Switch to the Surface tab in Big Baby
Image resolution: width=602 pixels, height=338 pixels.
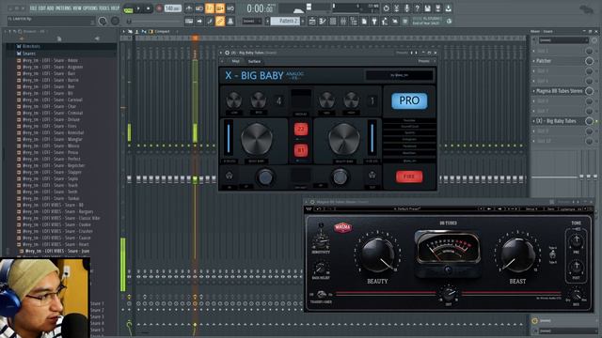[x=254, y=61]
